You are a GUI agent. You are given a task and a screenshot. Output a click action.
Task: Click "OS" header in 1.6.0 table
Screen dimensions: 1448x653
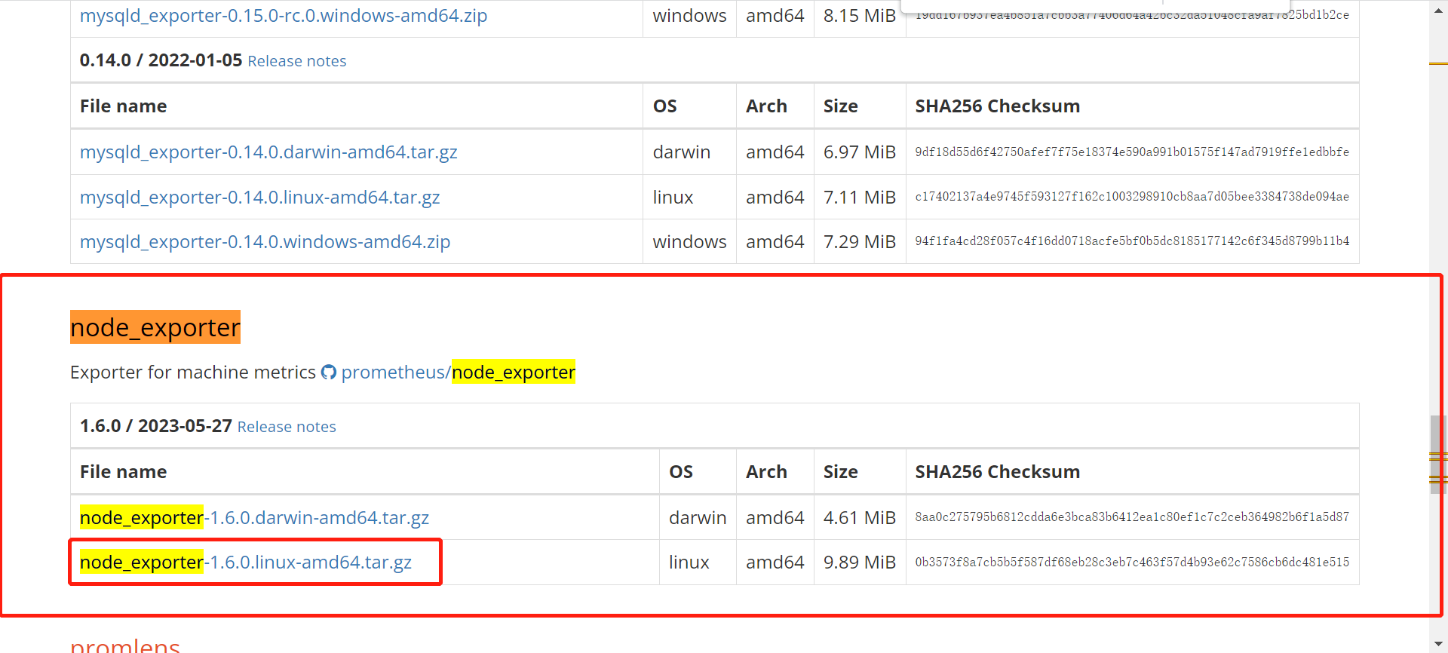(x=681, y=472)
